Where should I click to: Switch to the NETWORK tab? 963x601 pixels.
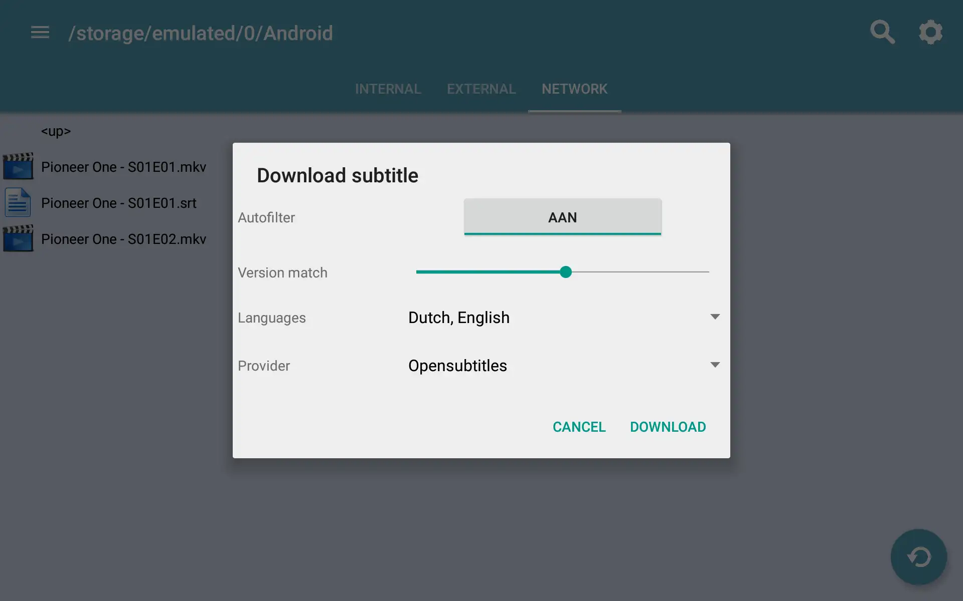click(574, 89)
